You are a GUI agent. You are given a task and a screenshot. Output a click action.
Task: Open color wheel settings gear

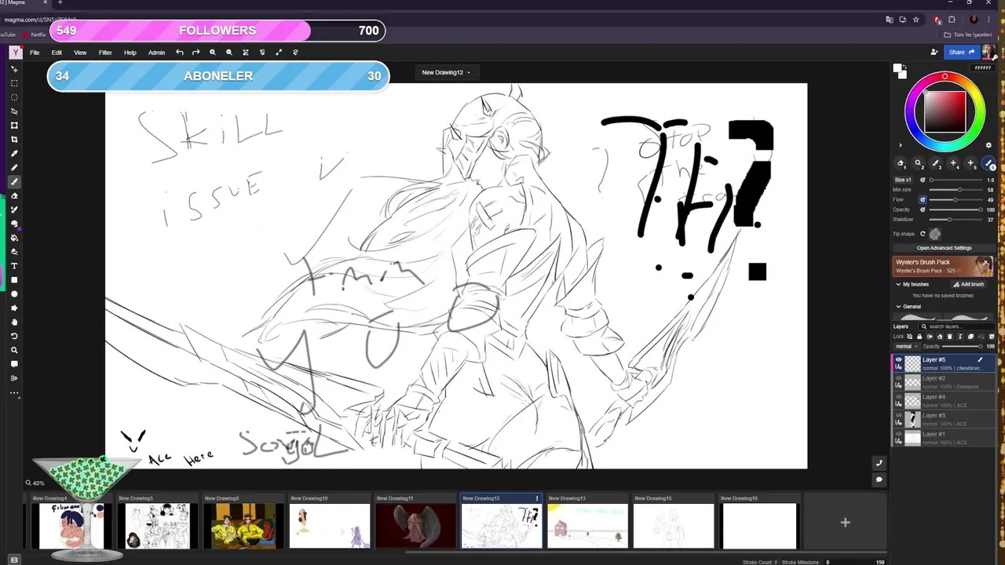coord(989,145)
